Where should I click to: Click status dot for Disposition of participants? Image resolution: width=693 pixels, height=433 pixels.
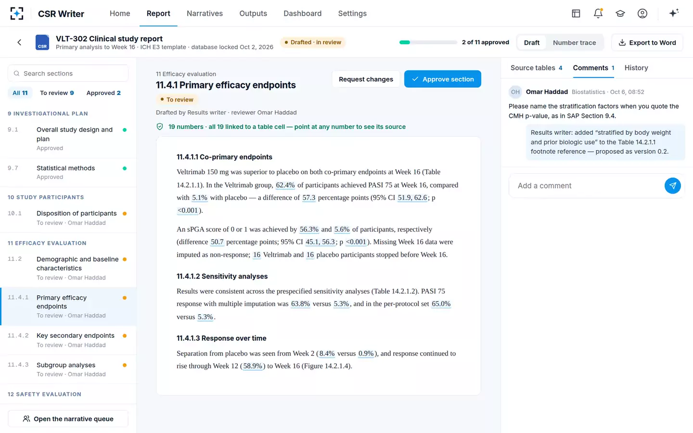125,214
